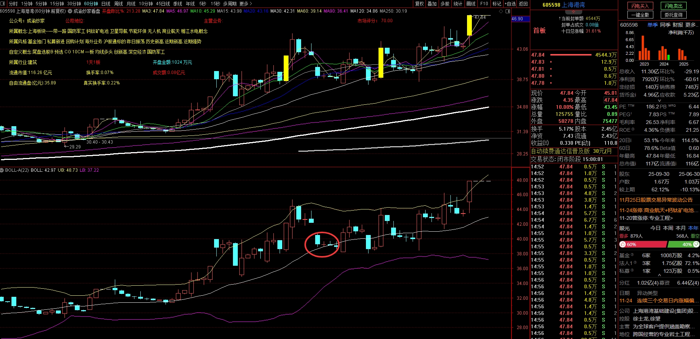Add stock to watchlist with +自选
700x339 pixels.
[x=510, y=4]
